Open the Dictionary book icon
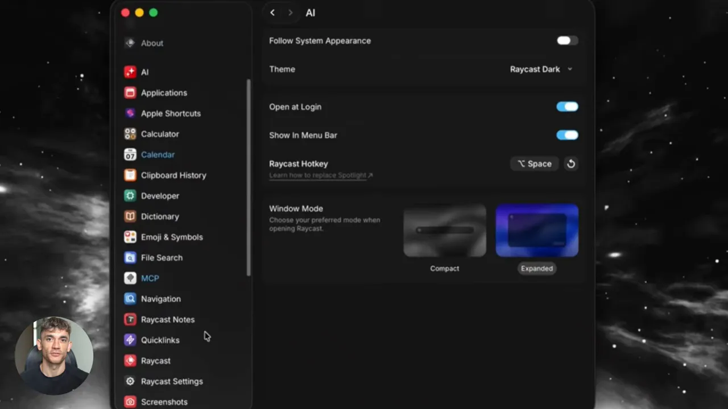The width and height of the screenshot is (728, 409). pos(130,216)
